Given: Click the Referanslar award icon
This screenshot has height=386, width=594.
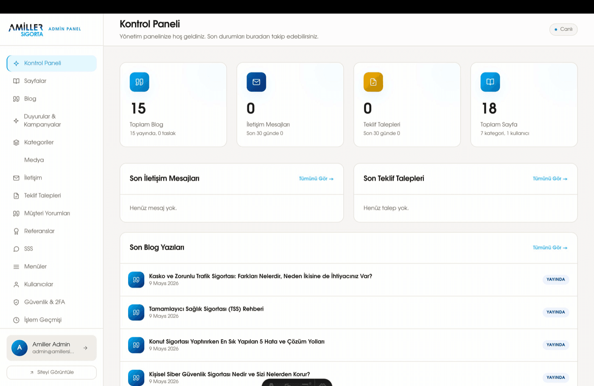Looking at the screenshot, I should [x=16, y=231].
